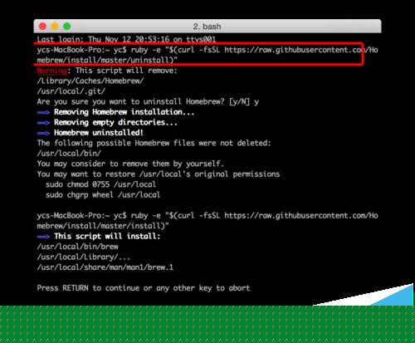
Task: Maximize the terminal with green button
Action: pos(67,27)
